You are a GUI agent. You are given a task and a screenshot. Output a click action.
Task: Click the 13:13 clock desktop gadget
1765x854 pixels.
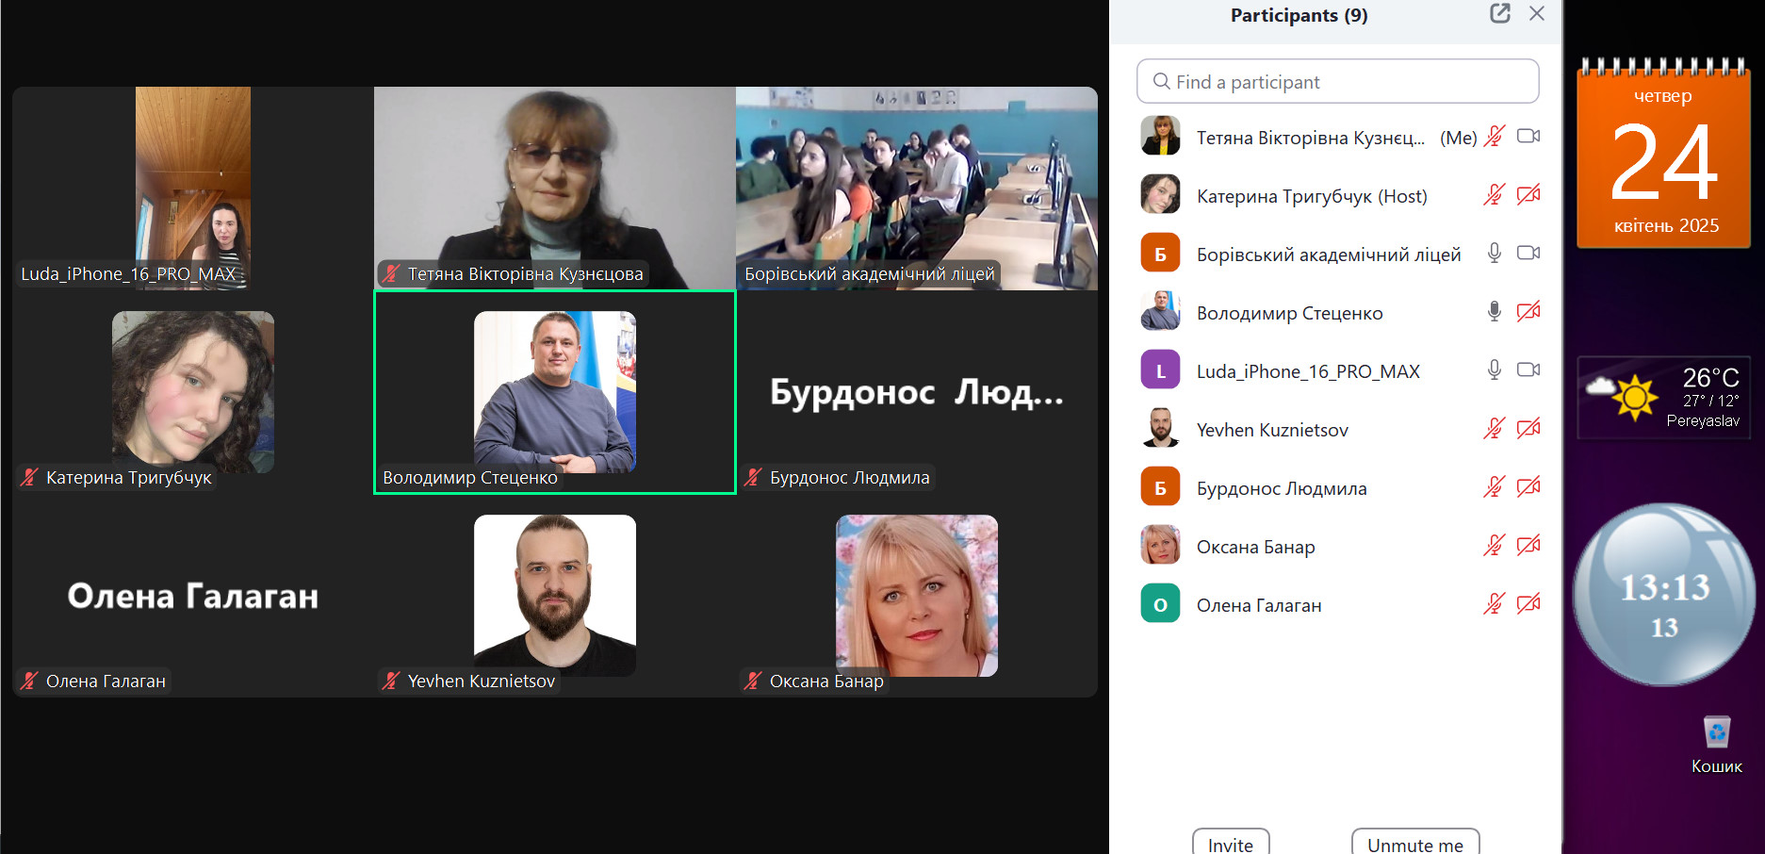coord(1665,595)
